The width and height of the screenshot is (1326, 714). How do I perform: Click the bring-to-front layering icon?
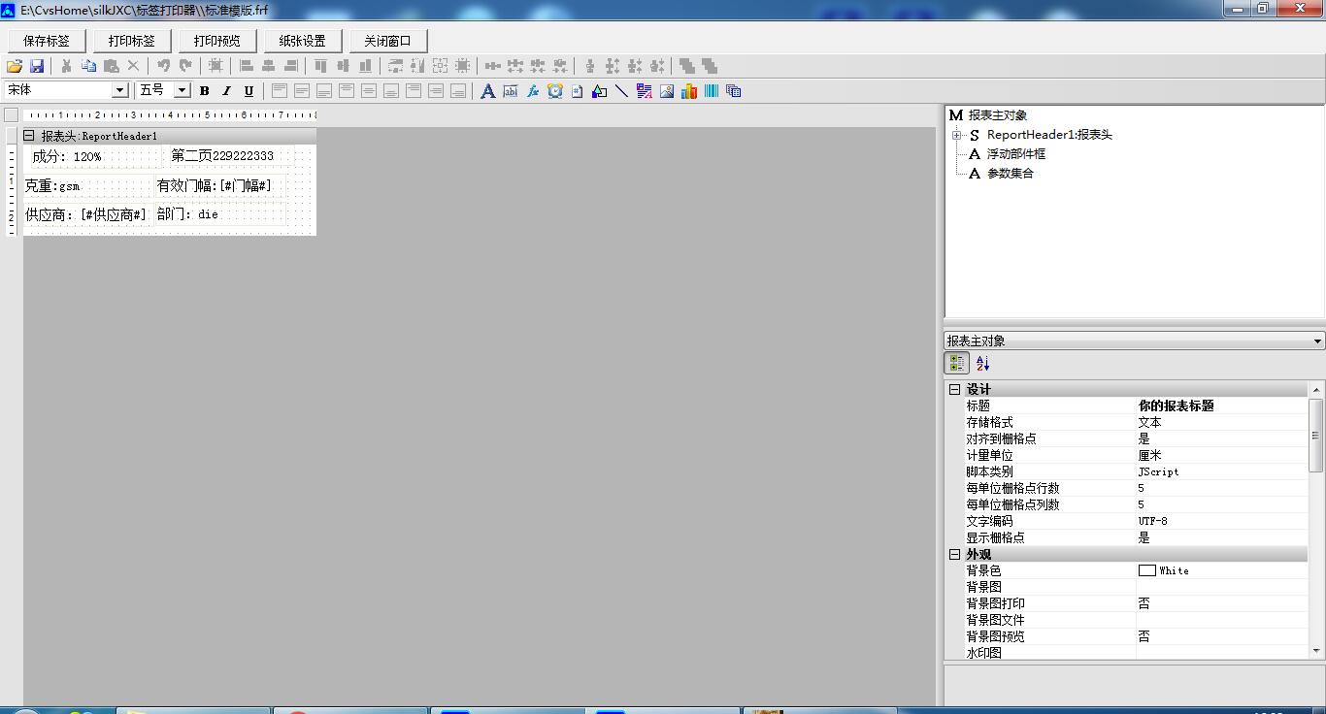pyautogui.click(x=686, y=66)
